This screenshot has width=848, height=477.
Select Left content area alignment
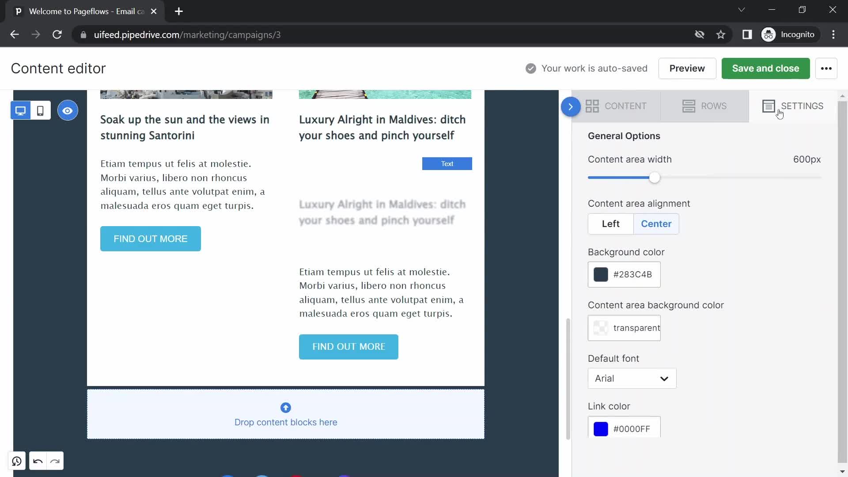(x=611, y=223)
